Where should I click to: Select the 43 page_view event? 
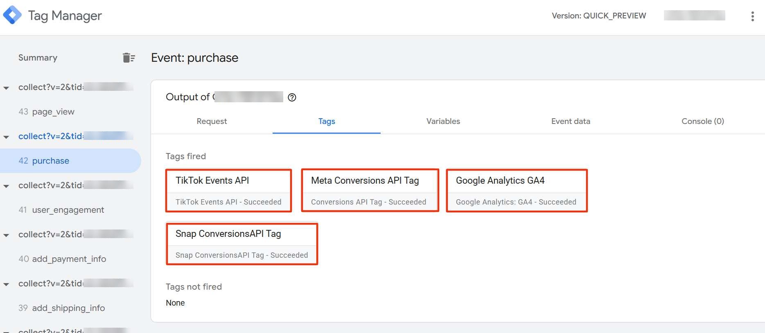(70, 112)
